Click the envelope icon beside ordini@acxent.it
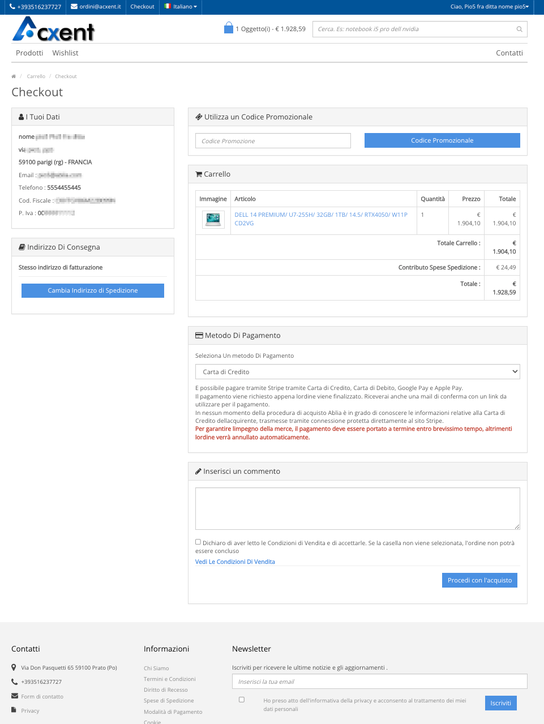 pos(74,7)
